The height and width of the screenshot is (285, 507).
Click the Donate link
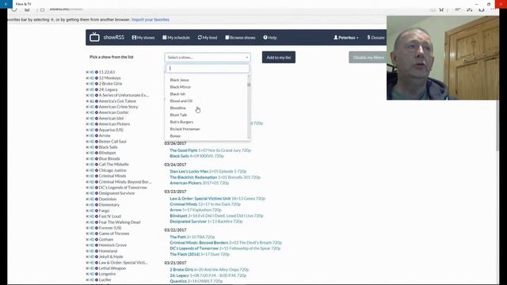tap(376, 37)
